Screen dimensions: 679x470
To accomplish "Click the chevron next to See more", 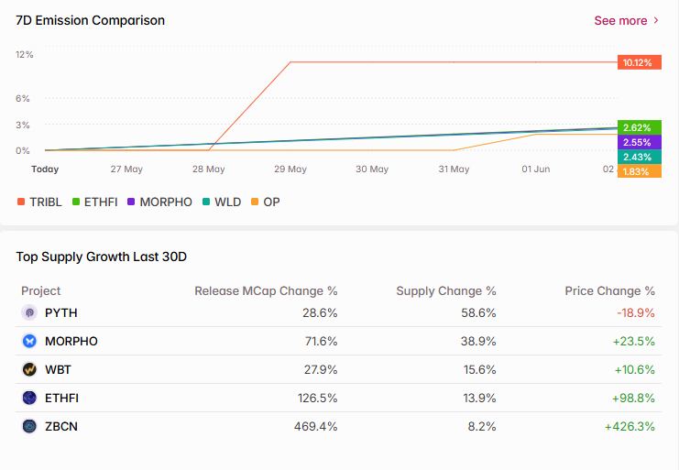I will [656, 20].
